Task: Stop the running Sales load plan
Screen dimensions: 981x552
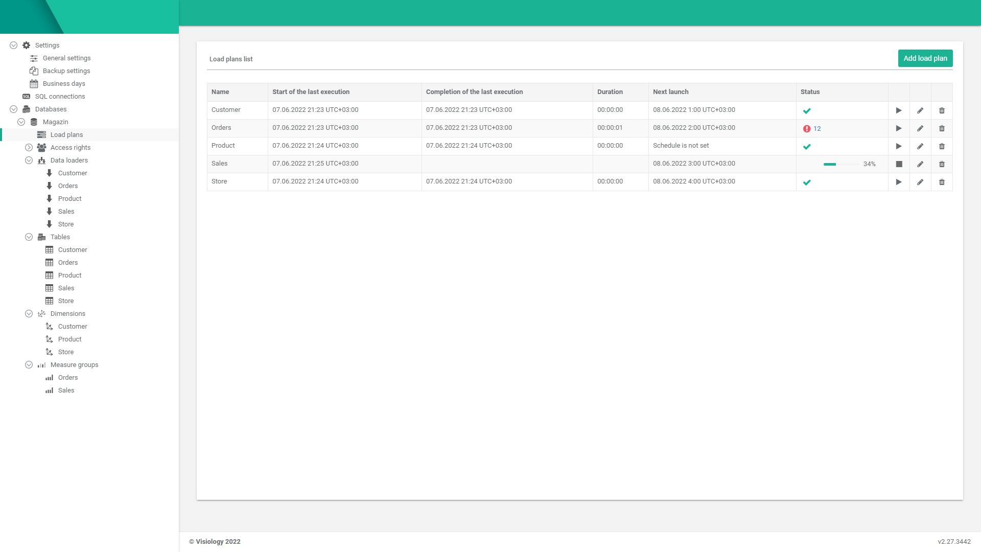Action: (899, 164)
